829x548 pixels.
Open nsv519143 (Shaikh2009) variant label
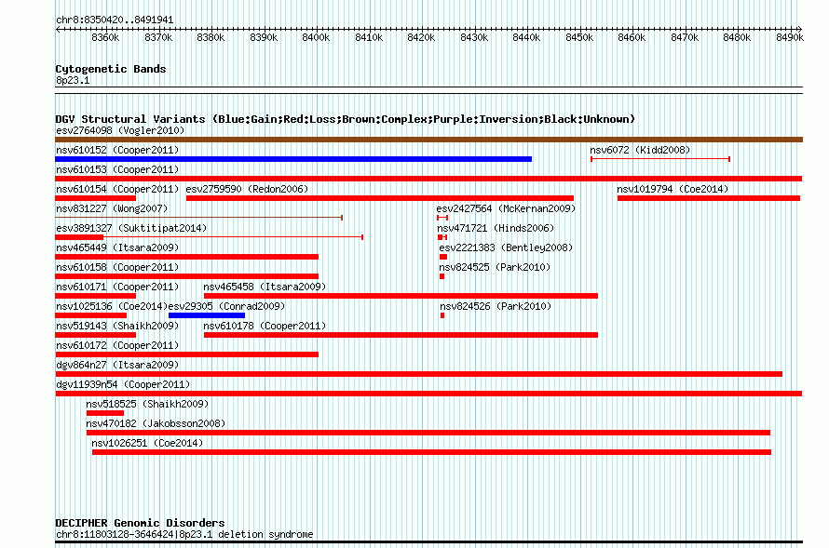pyautogui.click(x=117, y=326)
